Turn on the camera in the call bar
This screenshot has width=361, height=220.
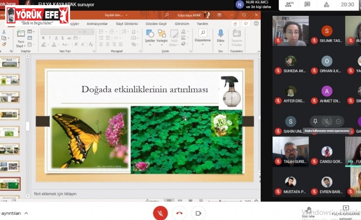pyautogui.click(x=198, y=213)
